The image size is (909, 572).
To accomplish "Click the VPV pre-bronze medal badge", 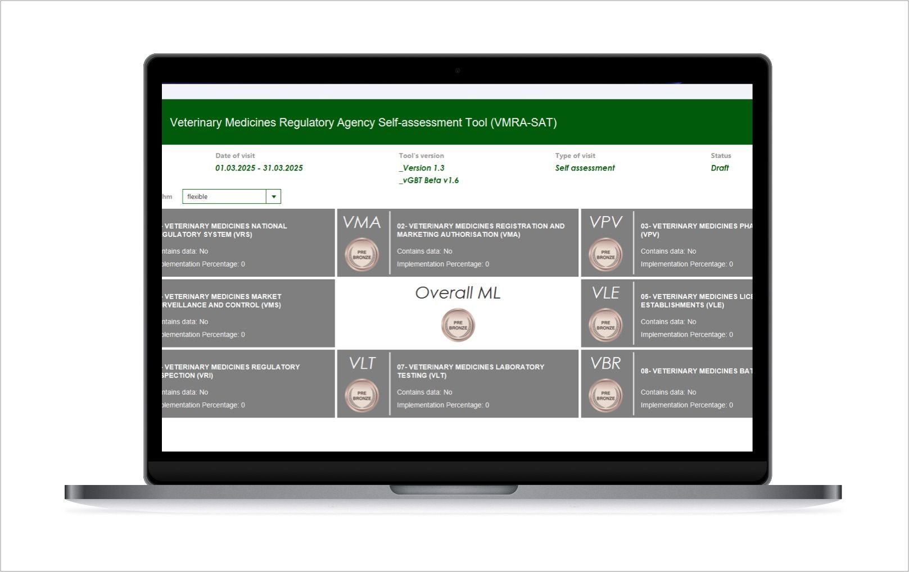I will tap(605, 255).
